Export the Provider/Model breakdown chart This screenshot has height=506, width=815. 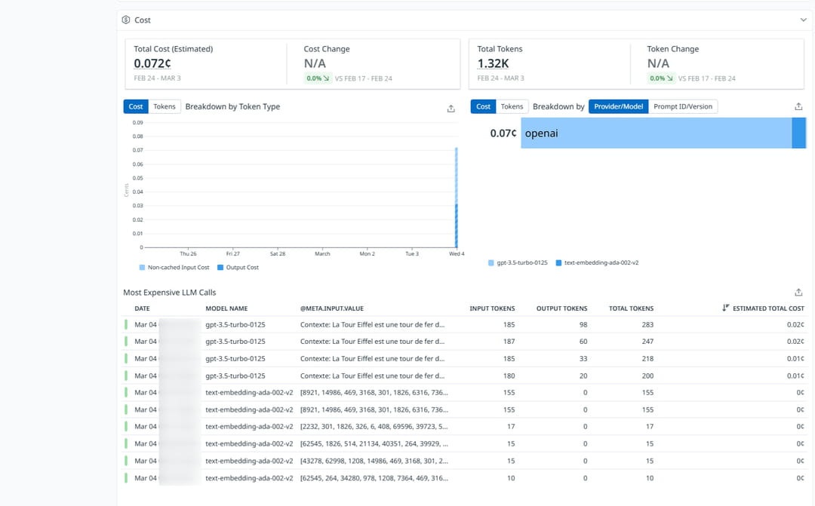coord(798,107)
